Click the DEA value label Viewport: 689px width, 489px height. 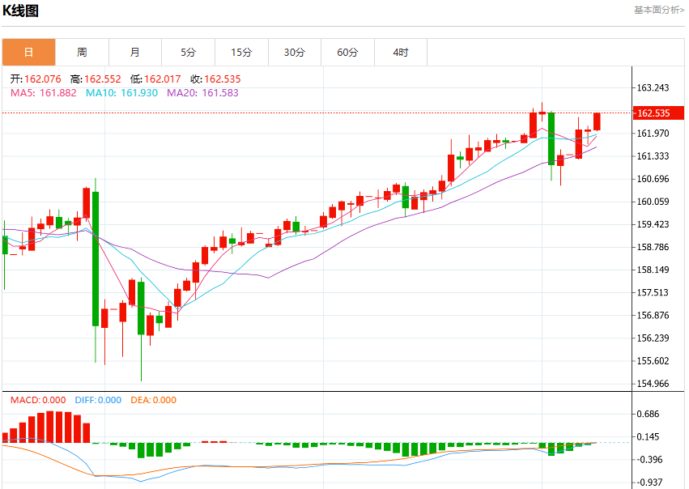153,400
